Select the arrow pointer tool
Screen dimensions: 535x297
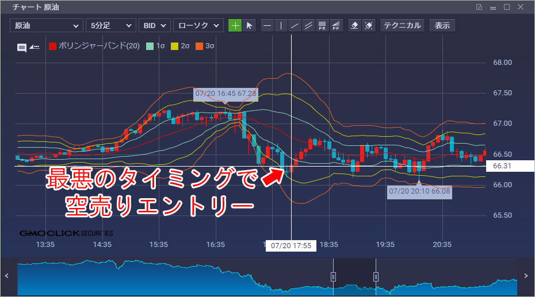click(x=249, y=25)
